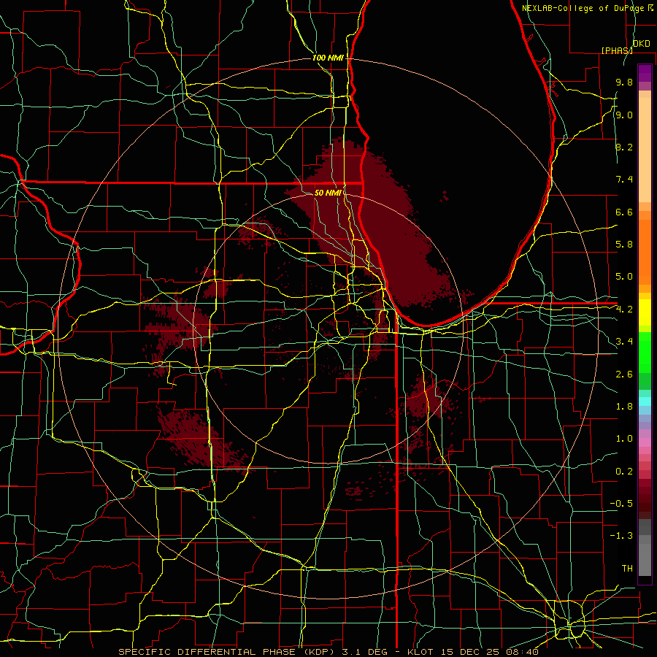Click the 1.8 scale value
The width and height of the screenshot is (657, 657).
coord(624,407)
